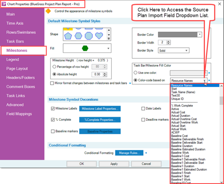Open the Border Color dropdown arrow
The width and height of the screenshot is (224, 184).
(x=199, y=34)
